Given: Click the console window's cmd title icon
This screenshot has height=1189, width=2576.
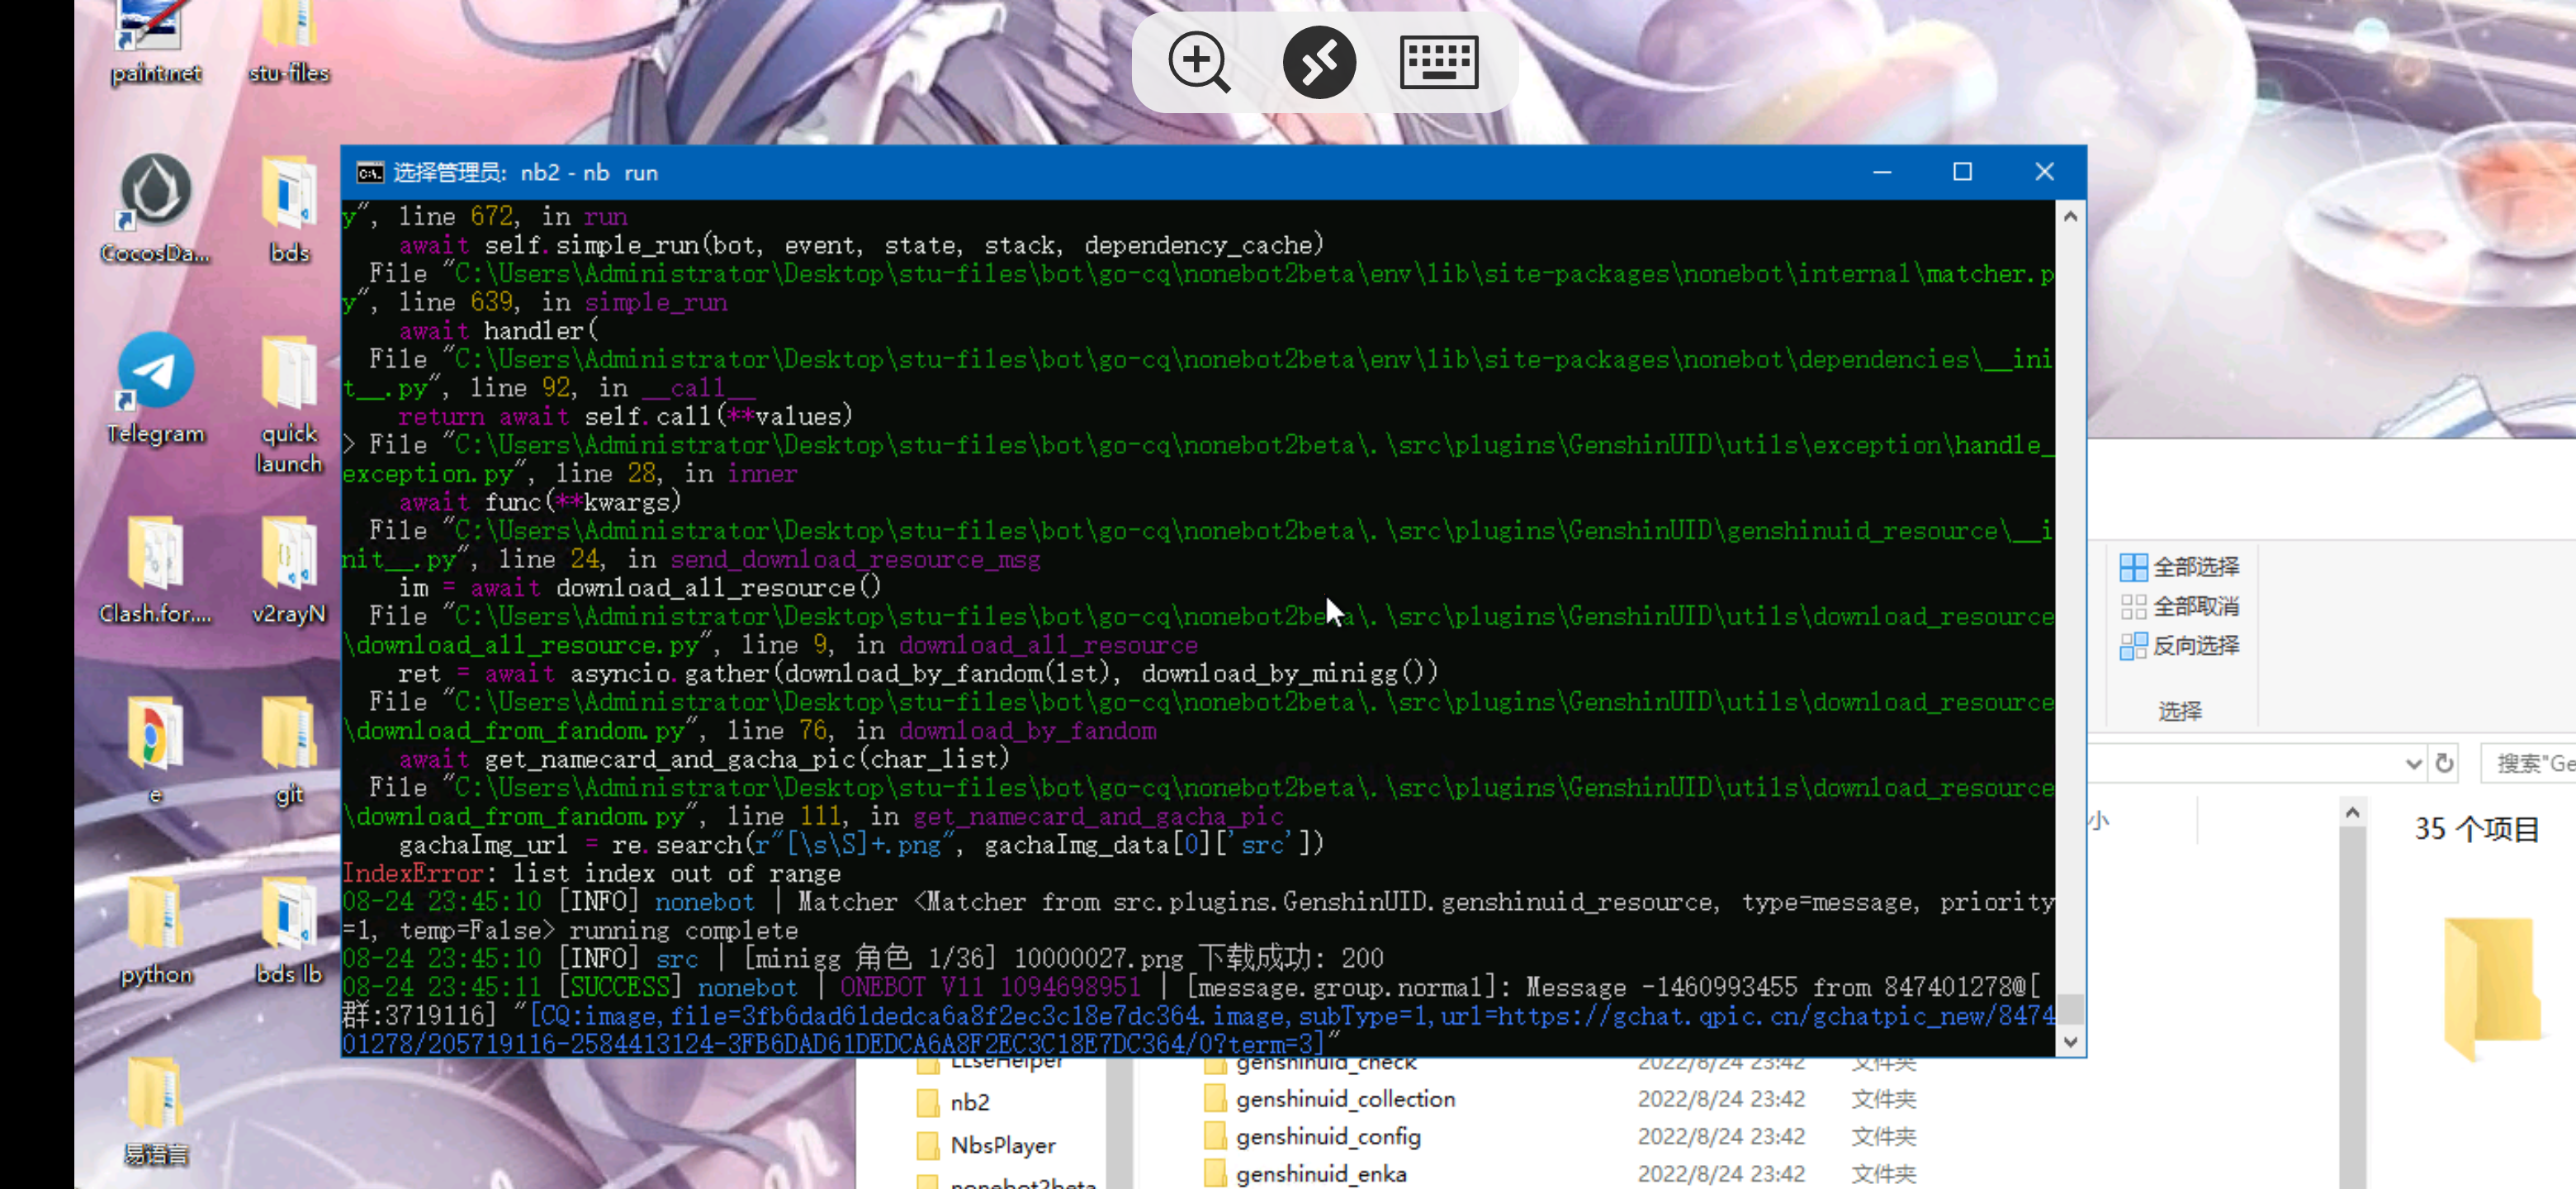Looking at the screenshot, I should click(x=369, y=173).
